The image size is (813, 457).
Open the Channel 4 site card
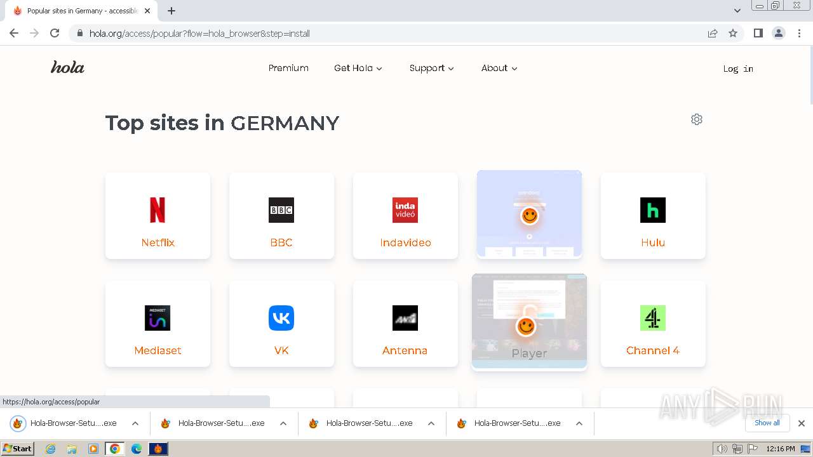click(x=653, y=324)
